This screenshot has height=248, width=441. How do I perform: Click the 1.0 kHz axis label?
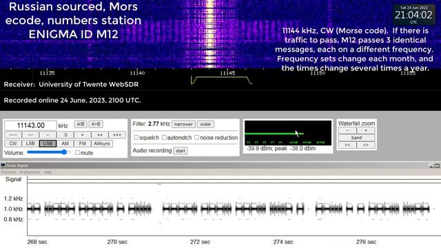(x=13, y=209)
